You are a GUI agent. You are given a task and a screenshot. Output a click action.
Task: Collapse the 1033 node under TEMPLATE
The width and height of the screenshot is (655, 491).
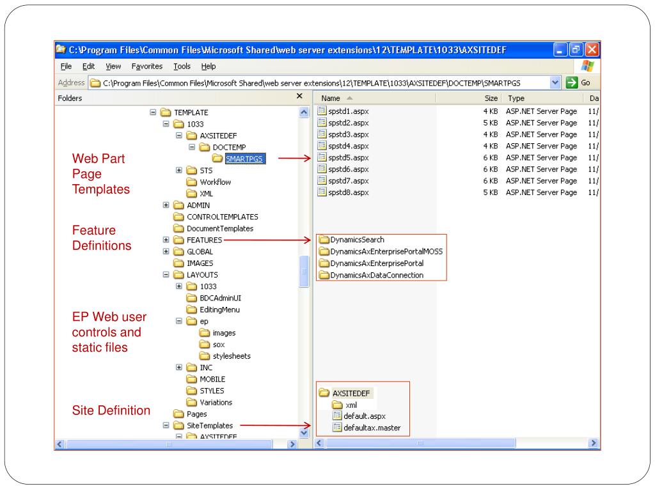(166, 124)
